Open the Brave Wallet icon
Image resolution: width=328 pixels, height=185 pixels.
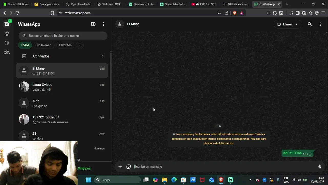304,13
